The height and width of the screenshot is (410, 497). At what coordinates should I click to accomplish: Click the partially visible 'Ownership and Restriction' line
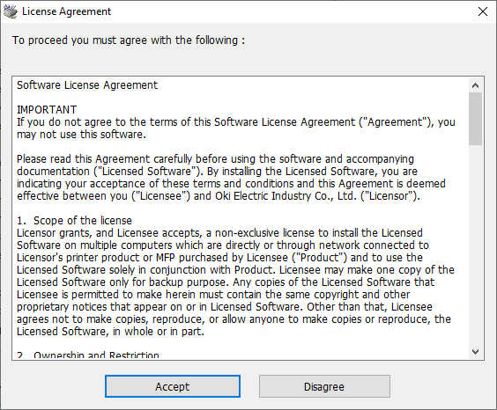point(88,355)
